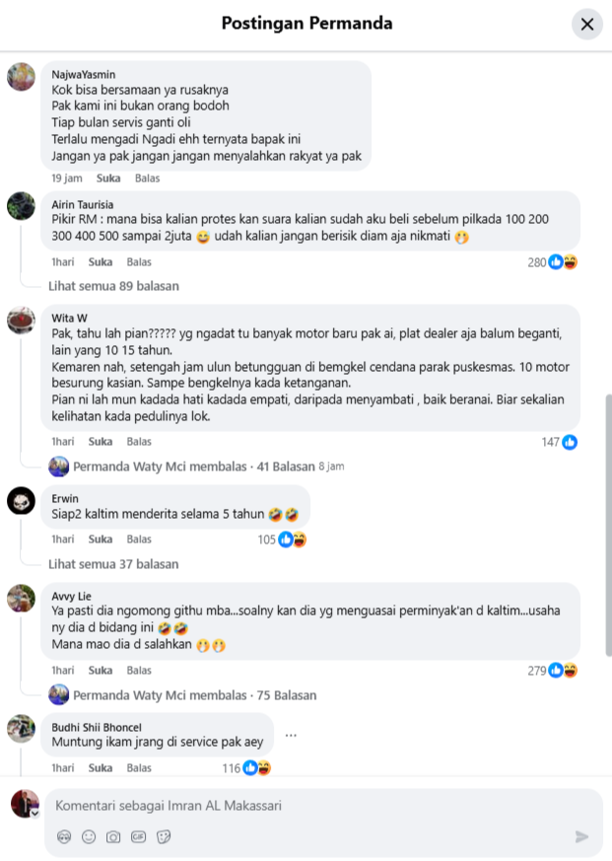Expand all 89 replies under Airin Taurisia

tap(113, 286)
